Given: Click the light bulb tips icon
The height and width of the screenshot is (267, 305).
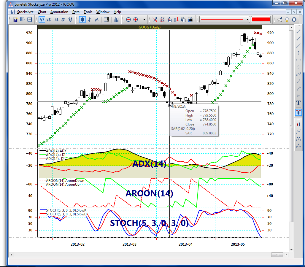Looking at the screenshot, I should coord(287,20).
